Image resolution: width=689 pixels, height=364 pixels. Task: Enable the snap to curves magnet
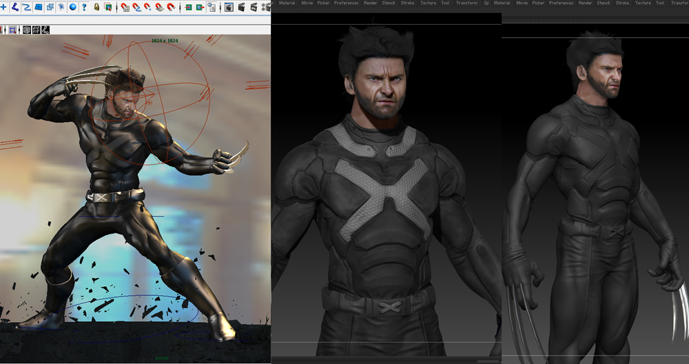[136, 7]
